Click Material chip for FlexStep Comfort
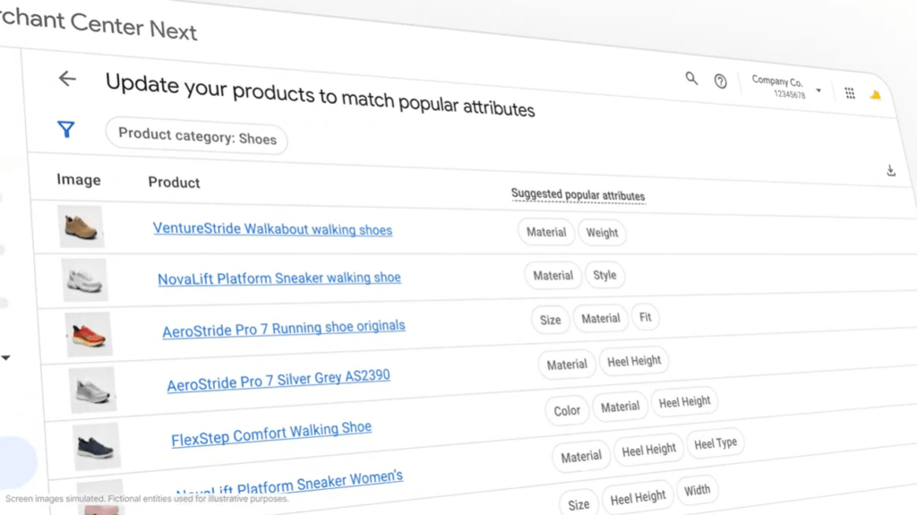Screen dimensions: 917x515 pos(620,406)
